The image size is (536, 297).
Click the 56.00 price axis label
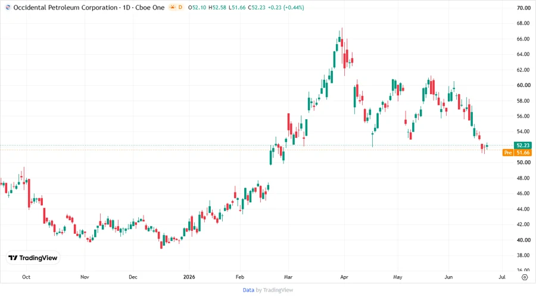[x=523, y=116]
